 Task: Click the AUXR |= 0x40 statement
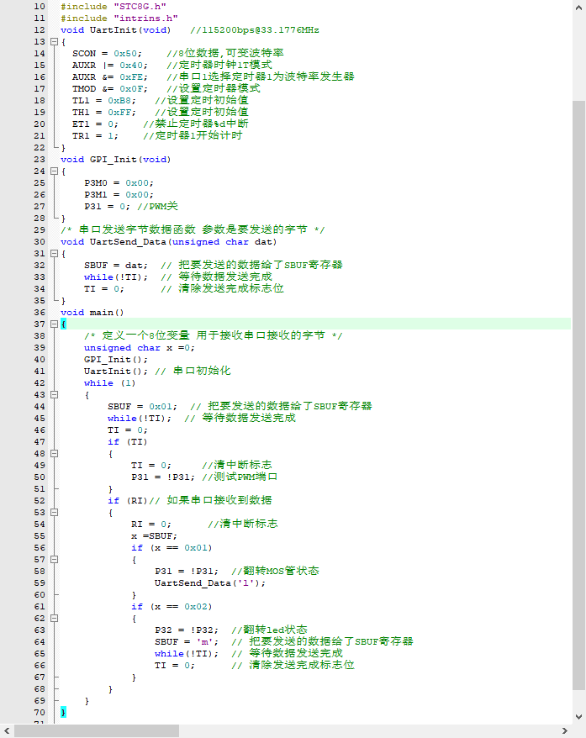pos(109,65)
